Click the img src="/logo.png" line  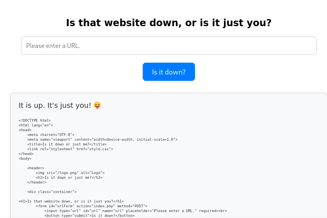(70, 173)
